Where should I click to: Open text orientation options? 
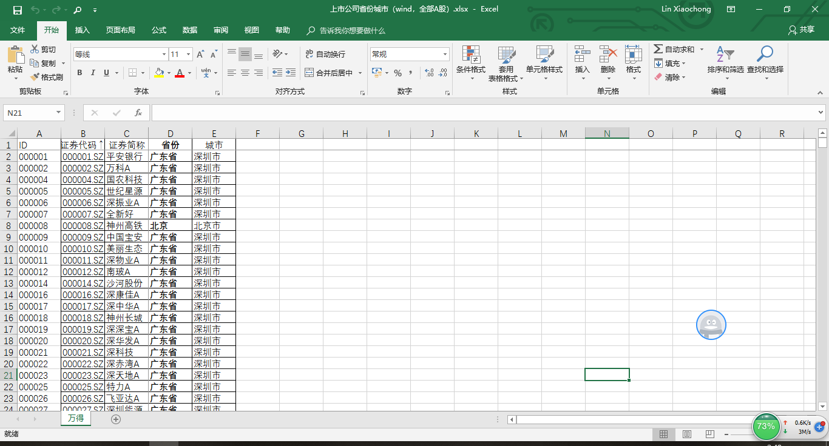tap(277, 54)
